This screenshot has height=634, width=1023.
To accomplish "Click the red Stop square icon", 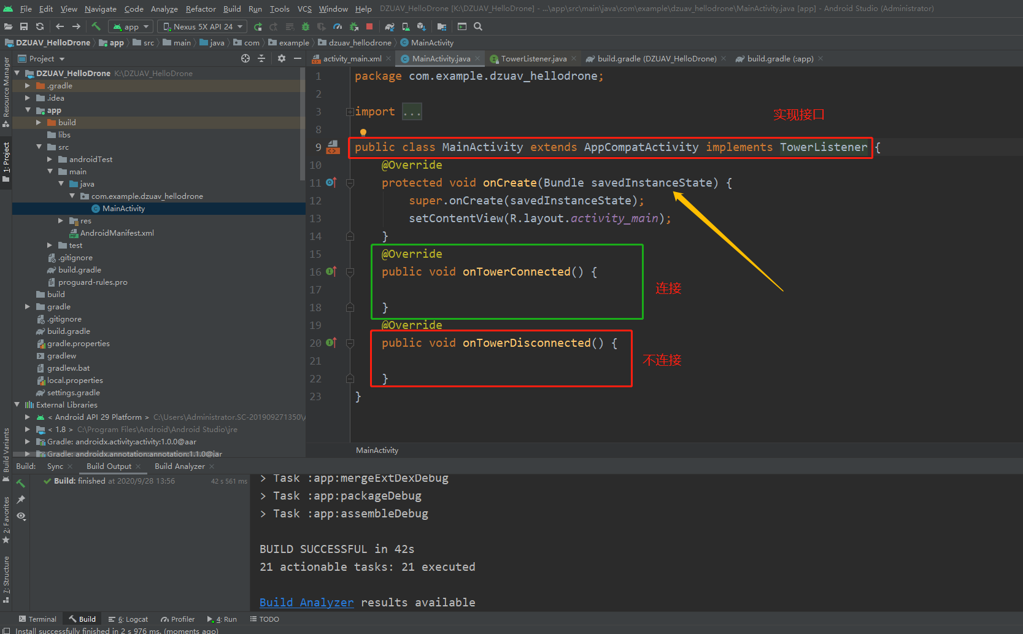I will pos(369,26).
